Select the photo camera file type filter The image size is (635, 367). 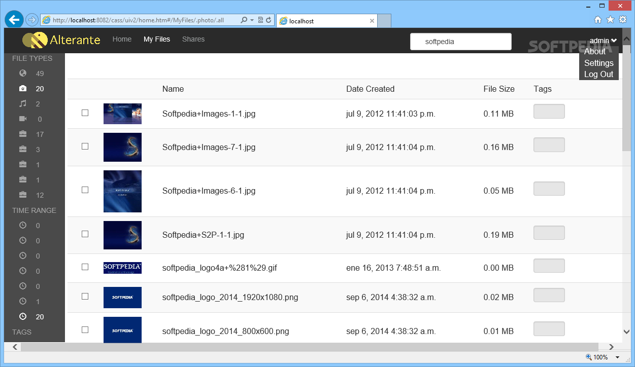(22, 89)
